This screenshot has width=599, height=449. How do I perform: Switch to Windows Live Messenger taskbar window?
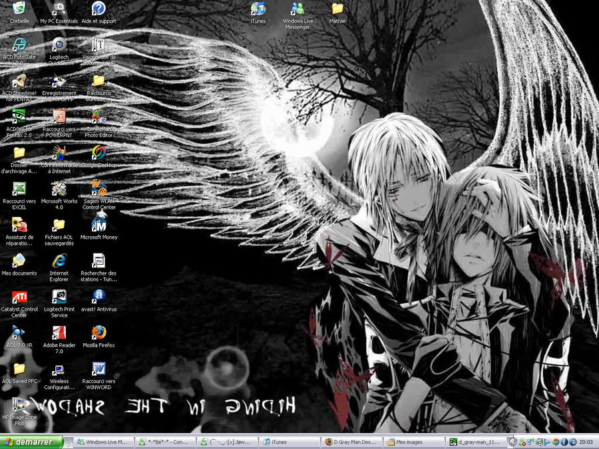click(104, 442)
